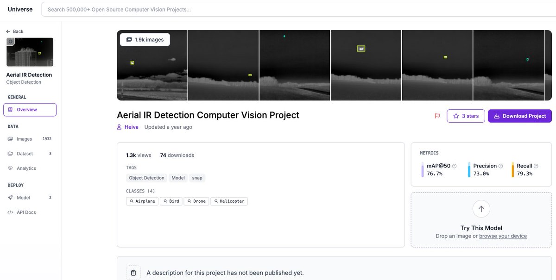Open the Model deploy page
Image resolution: width=556 pixels, height=280 pixels.
[30, 198]
